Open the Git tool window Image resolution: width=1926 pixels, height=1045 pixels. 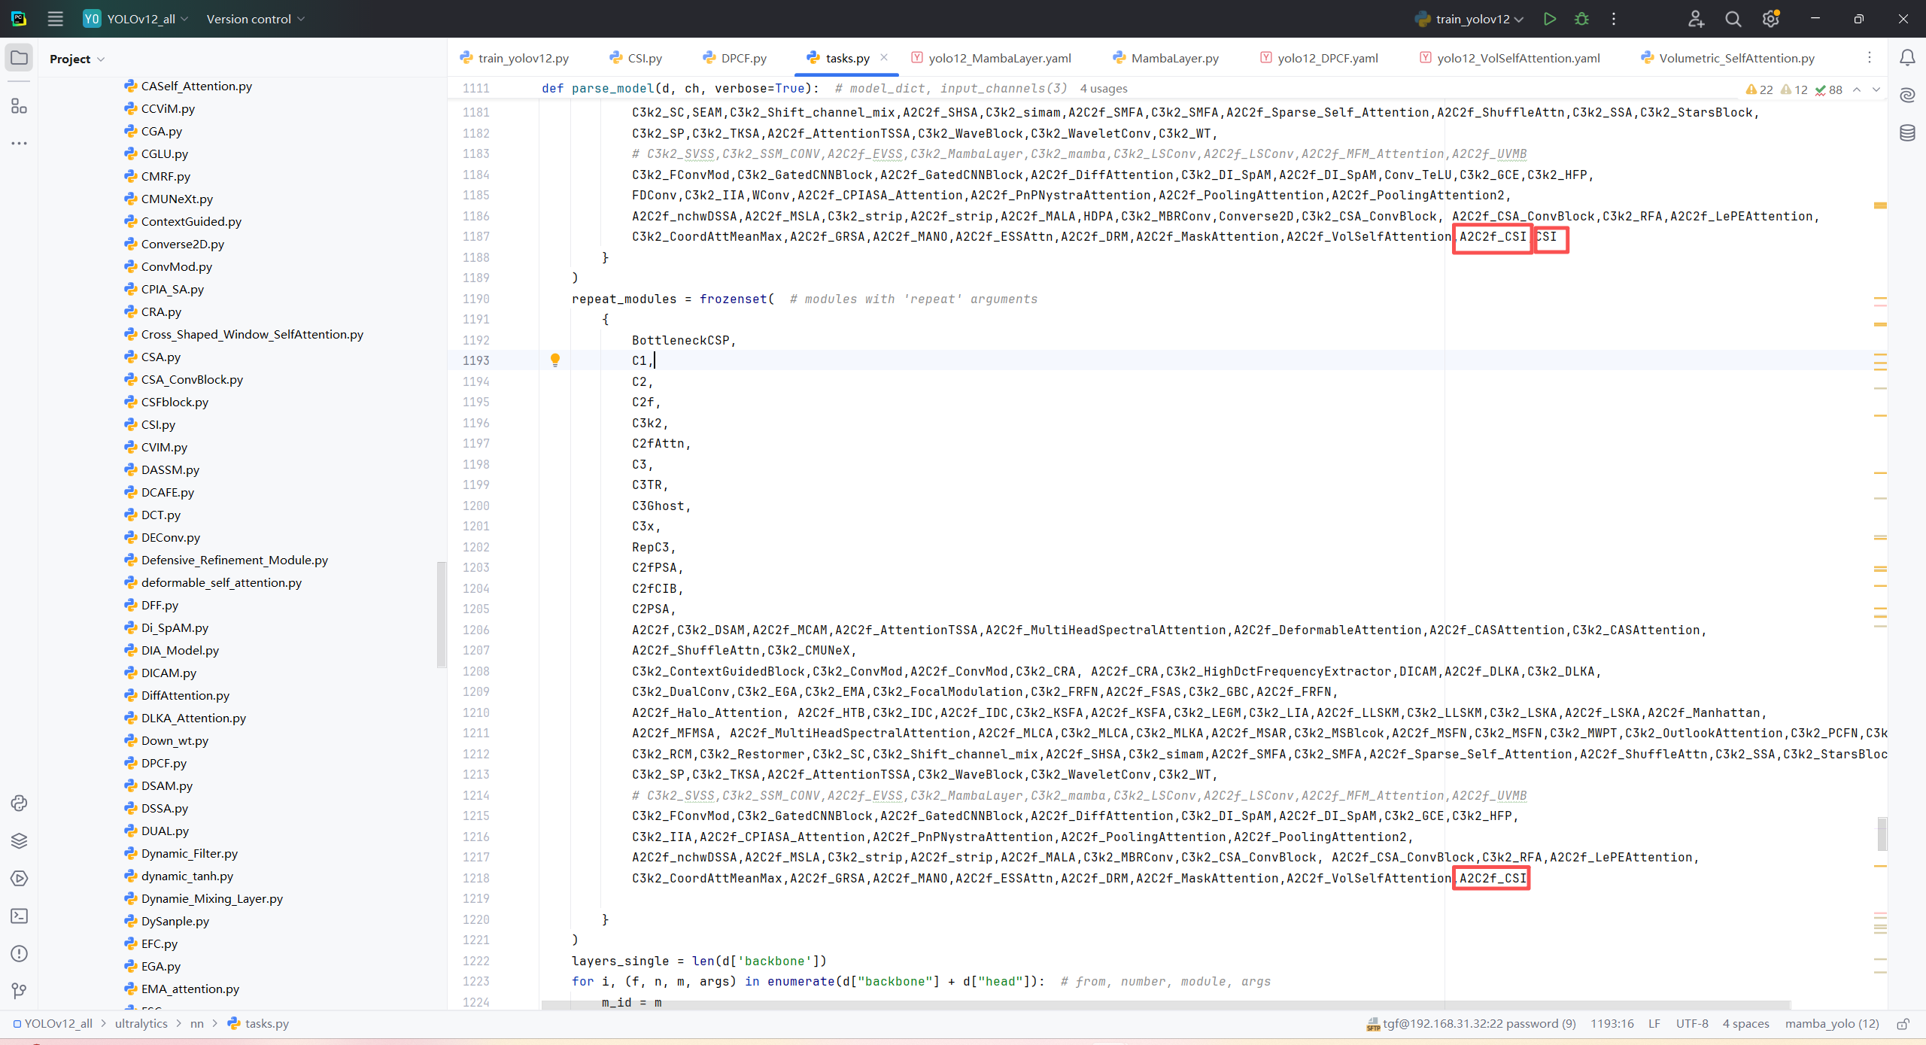19,991
